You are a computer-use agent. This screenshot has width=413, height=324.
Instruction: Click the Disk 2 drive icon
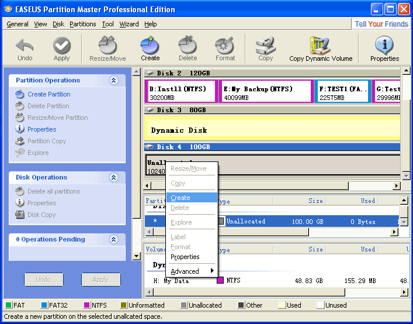(149, 73)
